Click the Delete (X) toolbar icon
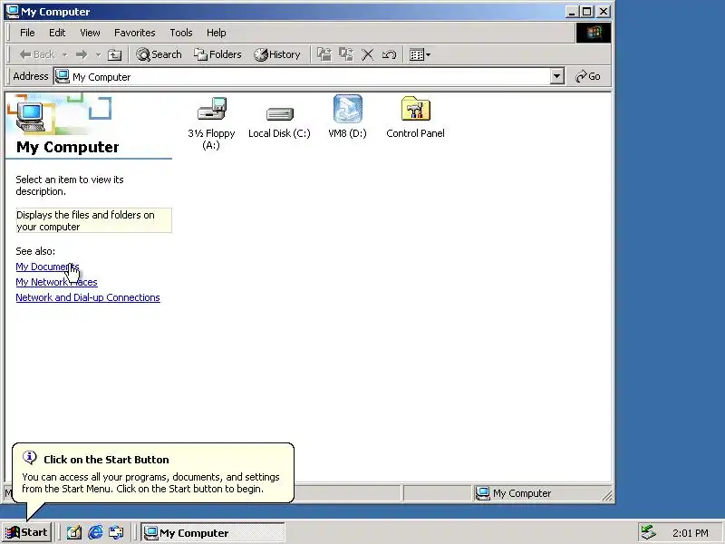 point(368,55)
